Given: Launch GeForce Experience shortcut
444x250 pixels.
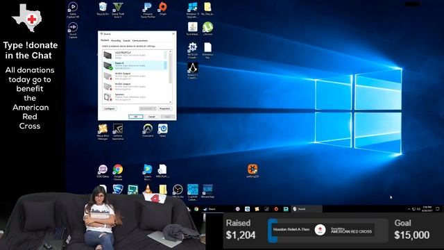Looking at the screenshot, I should tap(118, 132).
